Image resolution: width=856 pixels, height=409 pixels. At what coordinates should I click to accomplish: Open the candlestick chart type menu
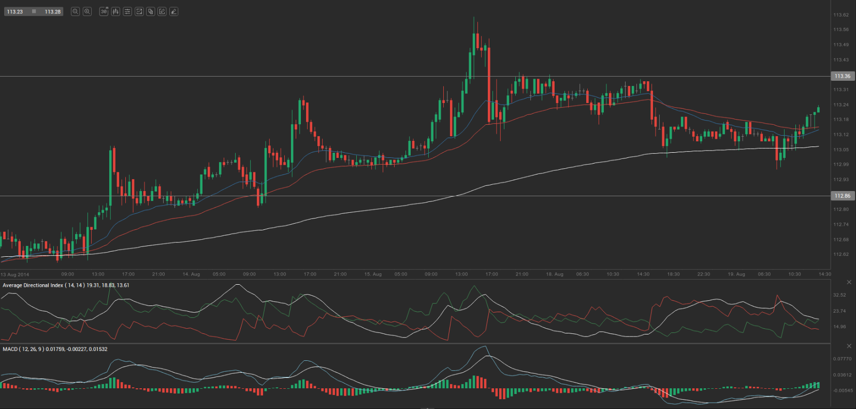(115, 11)
